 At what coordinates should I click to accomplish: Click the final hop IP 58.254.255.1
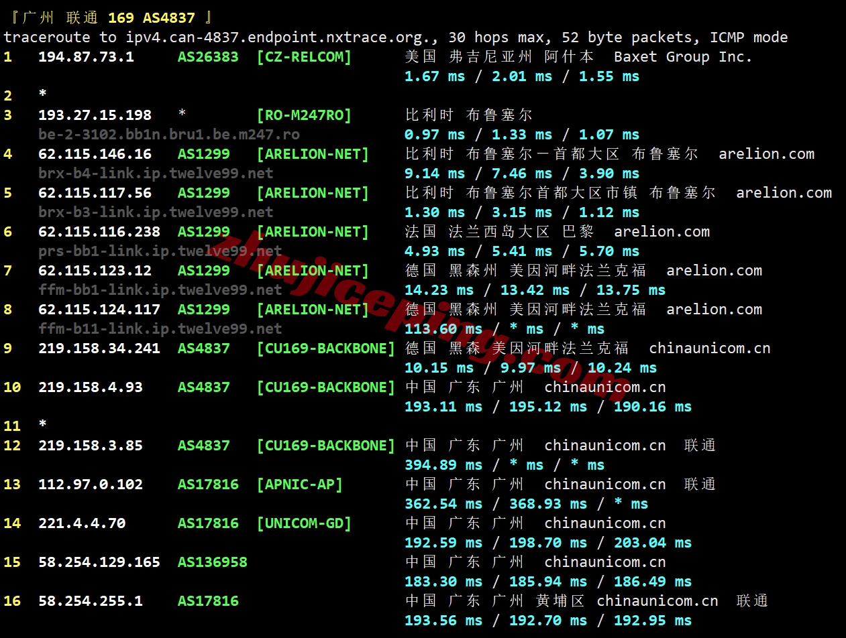91,601
